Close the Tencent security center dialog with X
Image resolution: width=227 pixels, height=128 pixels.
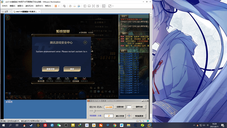point(85,42)
